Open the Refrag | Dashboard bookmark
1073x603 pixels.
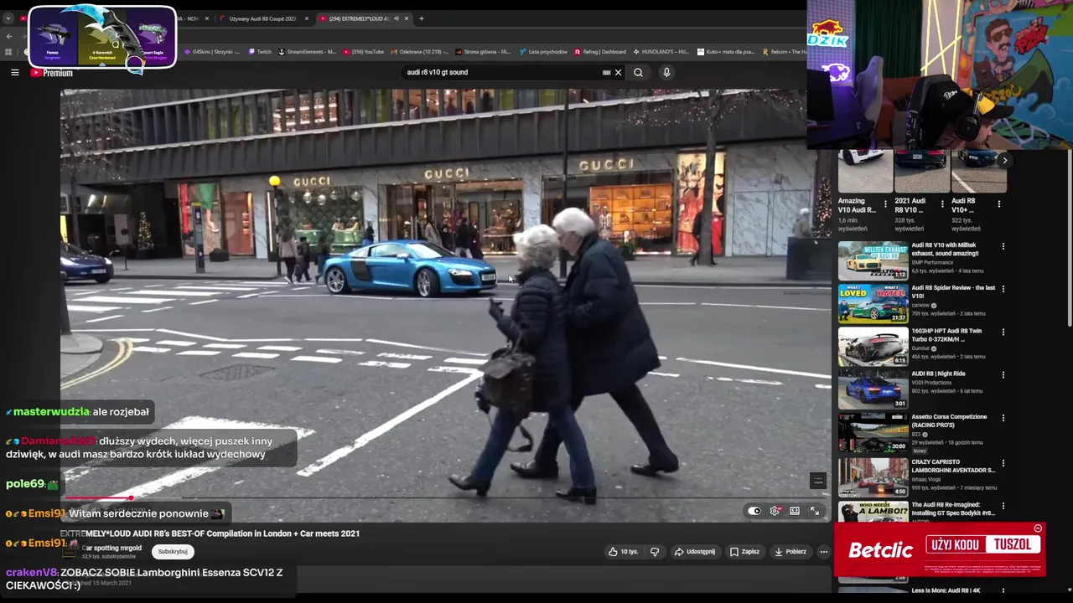600,52
